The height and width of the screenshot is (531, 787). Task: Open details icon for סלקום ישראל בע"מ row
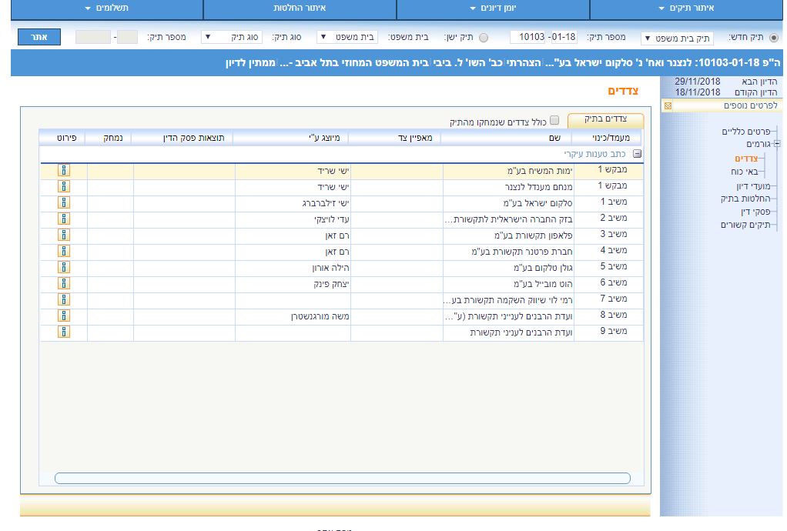click(64, 202)
